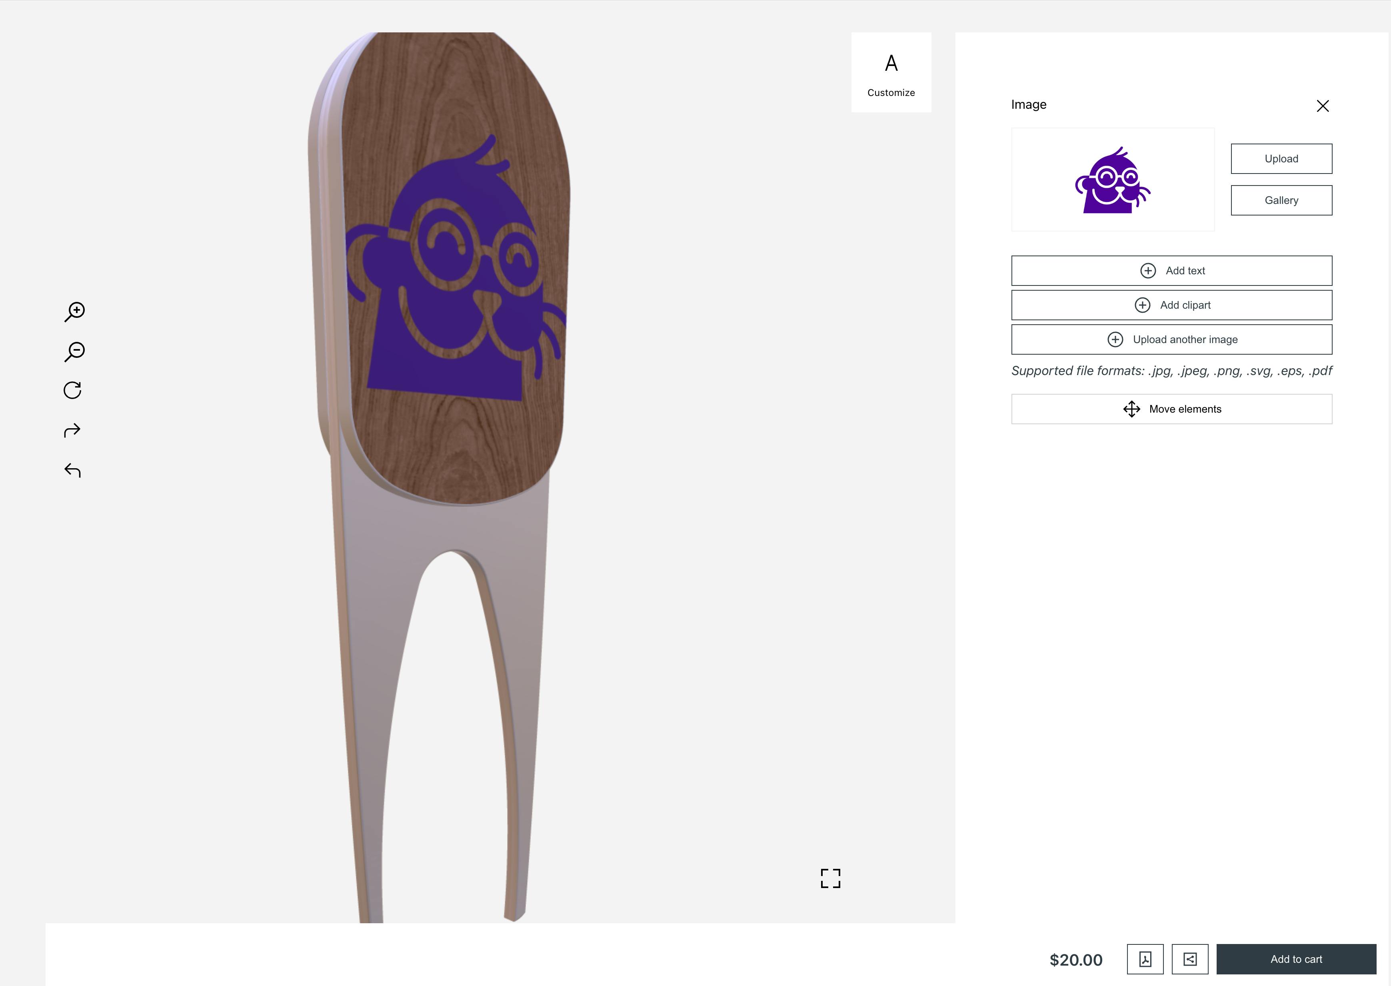Select the purple mascot image preview
Viewport: 1391px width, 986px height.
(1112, 179)
